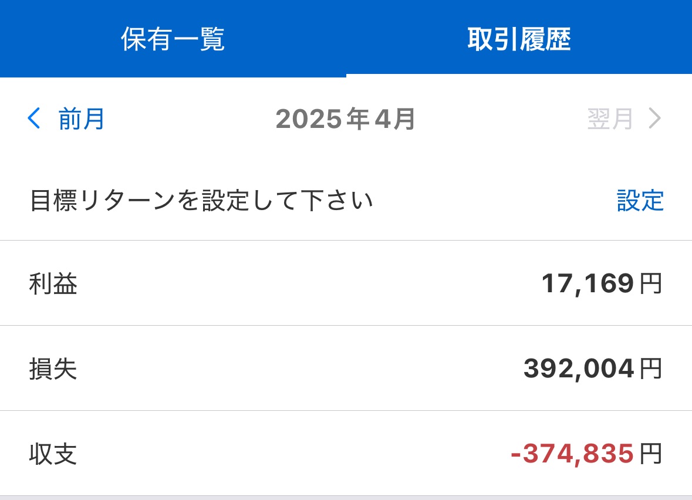Select the 収支 row label
Viewport: 692px width, 500px height.
click(x=53, y=455)
